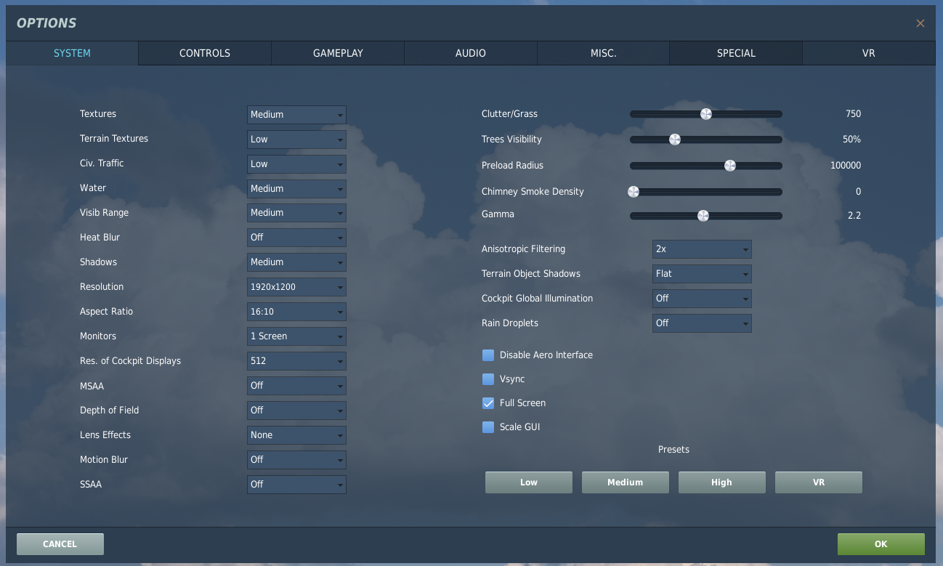Click the Gamma value 2.2
The height and width of the screenshot is (566, 943).
(854, 216)
